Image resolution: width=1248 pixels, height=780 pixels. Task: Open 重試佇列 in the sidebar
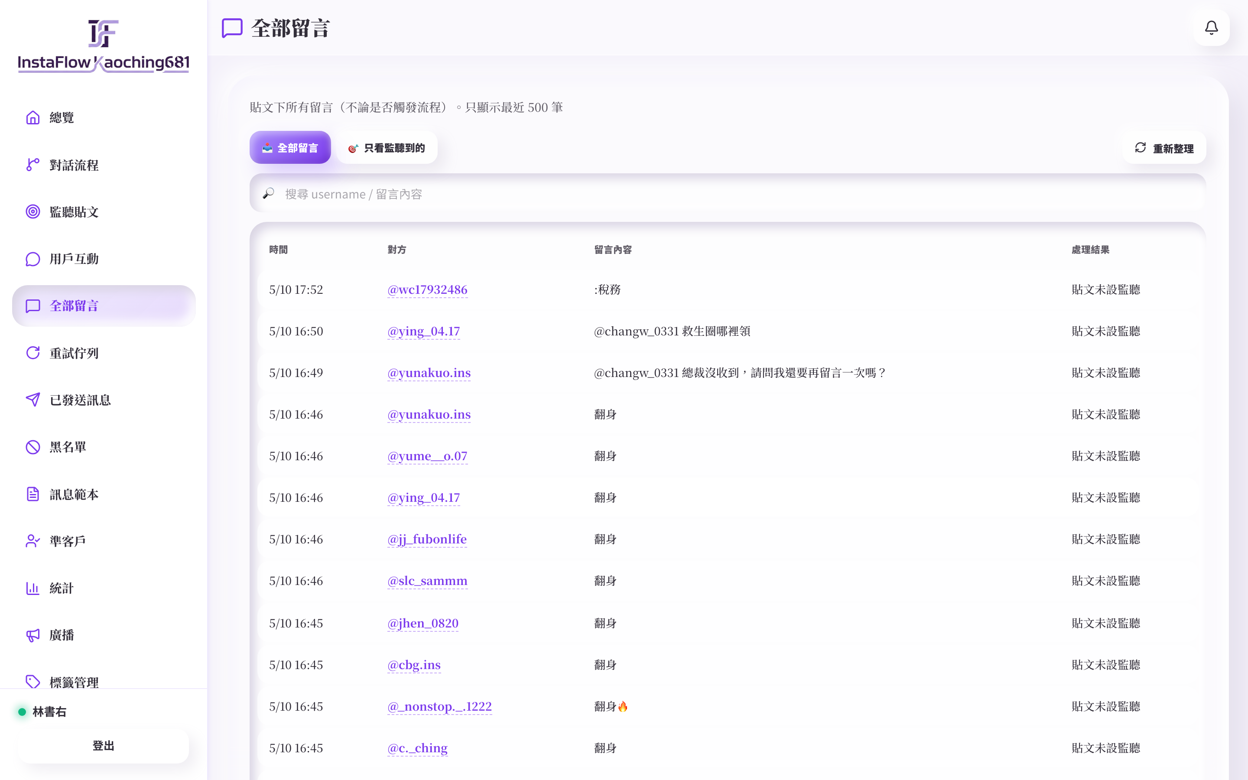click(104, 353)
